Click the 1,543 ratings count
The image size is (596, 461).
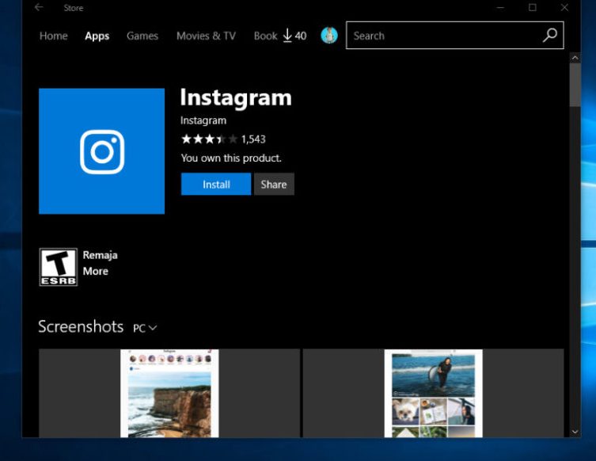(253, 139)
